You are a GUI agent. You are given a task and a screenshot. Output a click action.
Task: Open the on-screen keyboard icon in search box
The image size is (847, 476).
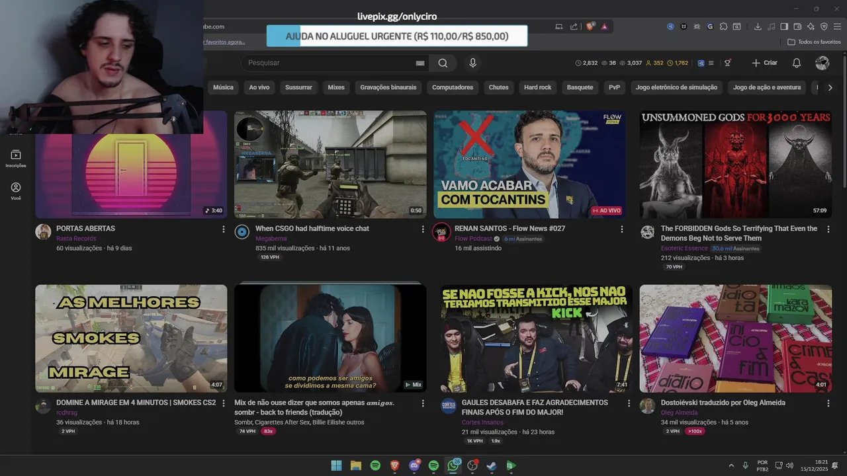[420, 63]
